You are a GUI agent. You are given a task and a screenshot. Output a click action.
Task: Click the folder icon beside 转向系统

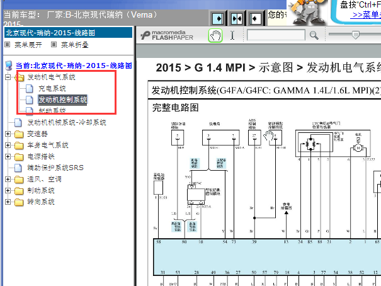click(19, 202)
